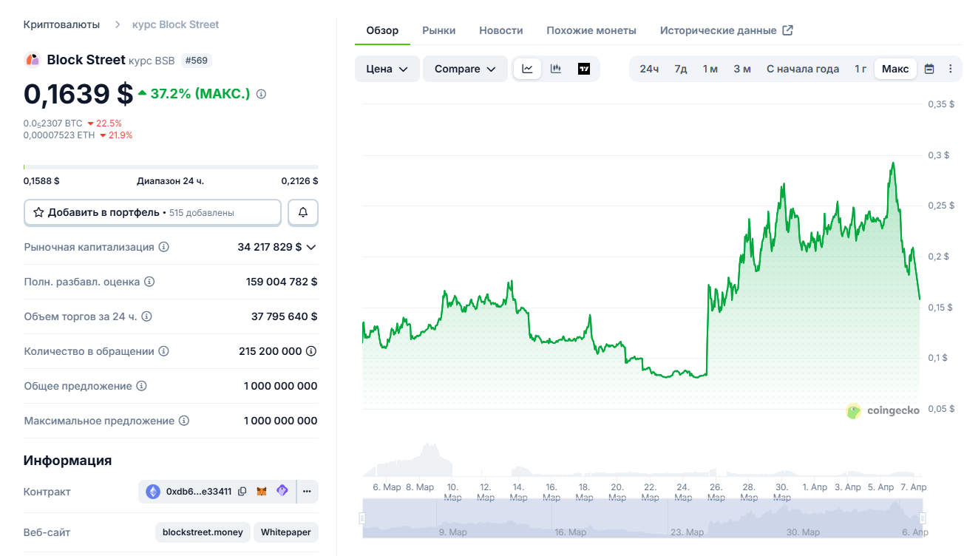Select the 24ч time range
This screenshot has height=556, width=964.
point(649,69)
